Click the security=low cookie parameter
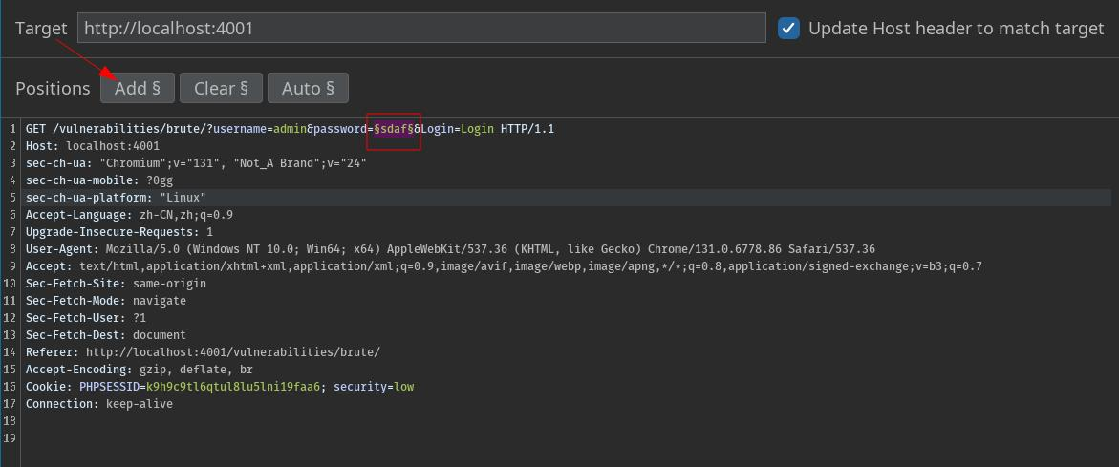1119x467 pixels. pos(374,387)
